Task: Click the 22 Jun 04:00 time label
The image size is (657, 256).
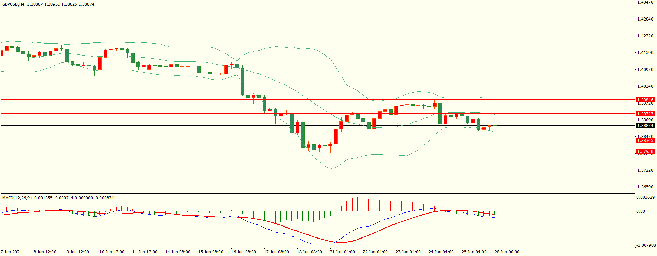Action: coord(375,252)
